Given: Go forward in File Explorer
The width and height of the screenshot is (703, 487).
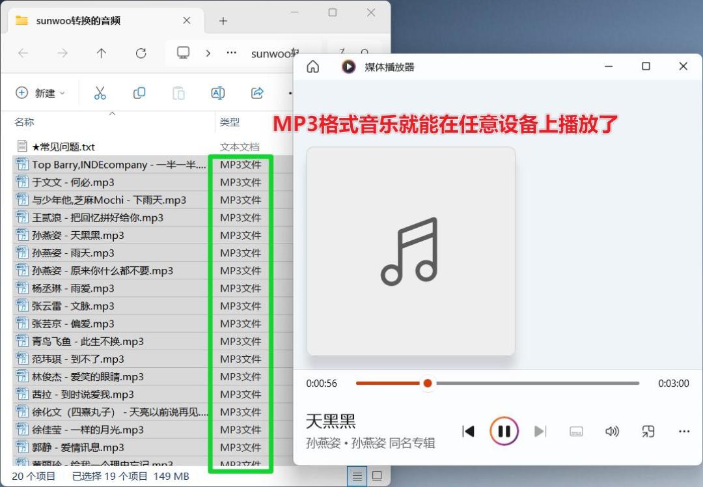Looking at the screenshot, I should 62,53.
